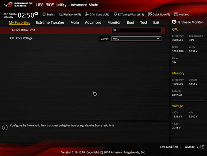The image size is (207, 156).
Task: Click the info circle icon
Action: tap(5, 127)
